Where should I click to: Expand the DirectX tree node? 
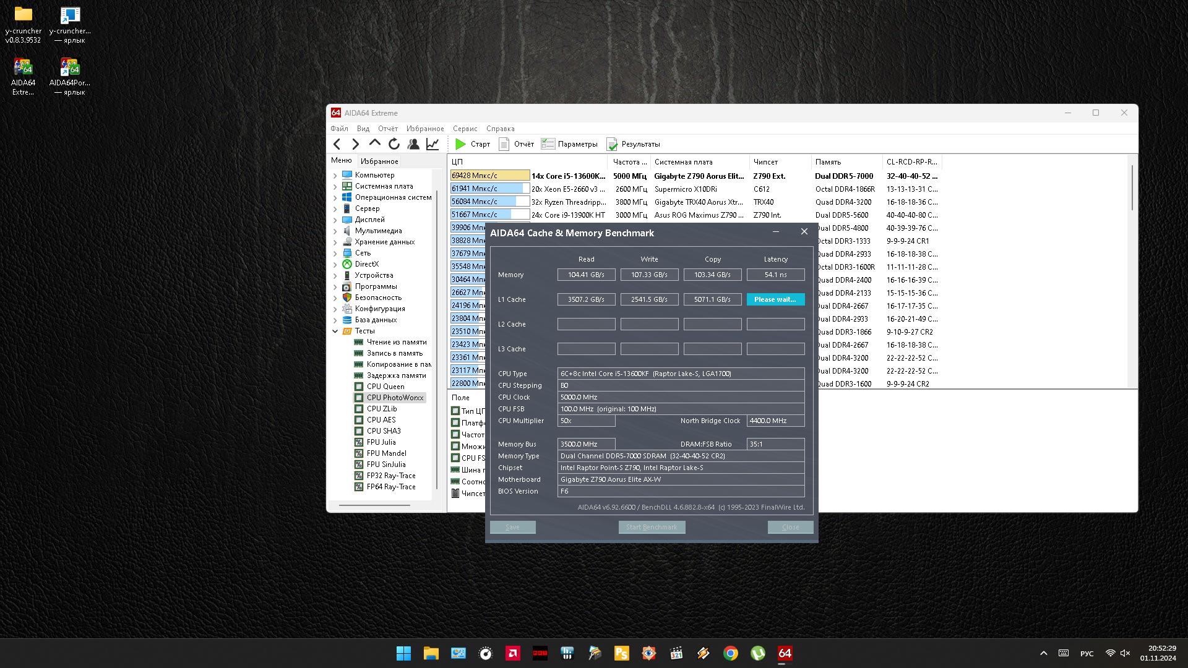(335, 265)
